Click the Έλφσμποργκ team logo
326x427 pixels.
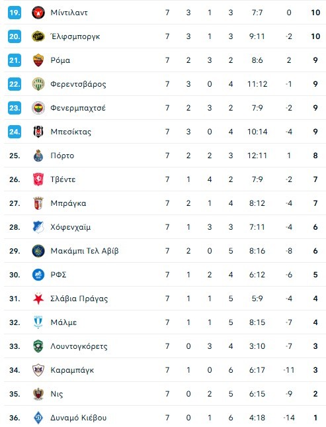point(38,36)
